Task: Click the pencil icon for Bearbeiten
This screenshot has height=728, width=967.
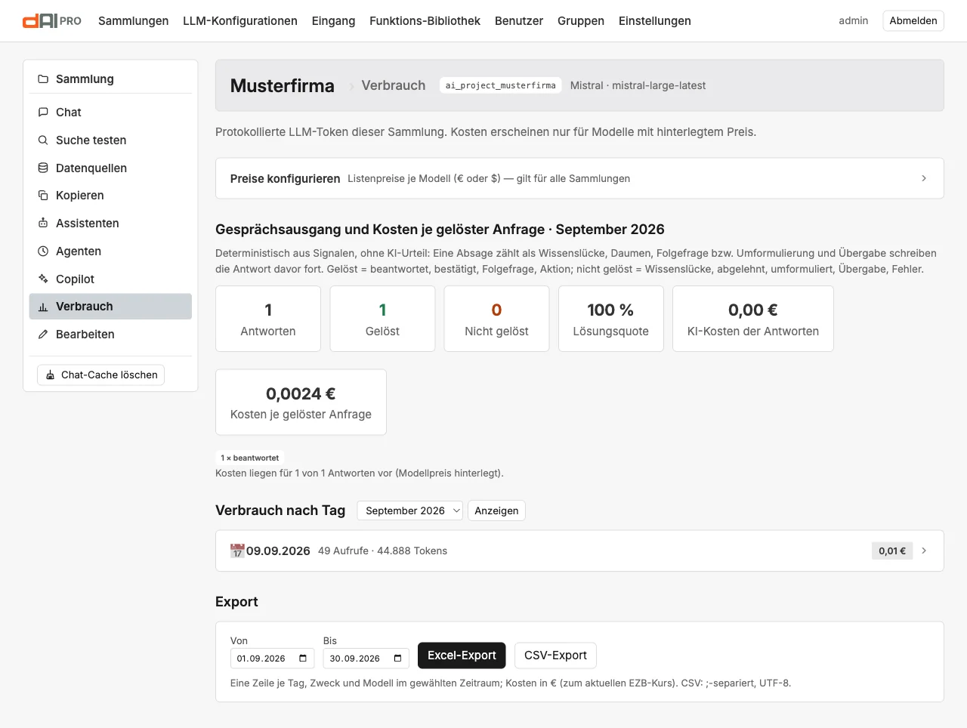Action: 43,335
